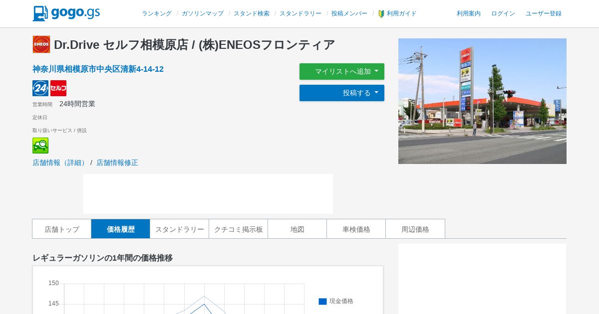Click the beginner mark icon beside 利用ガイド
This screenshot has height=314, width=599.
pos(381,14)
